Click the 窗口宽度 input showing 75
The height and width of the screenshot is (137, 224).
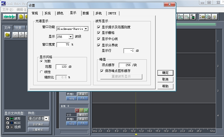(63, 45)
